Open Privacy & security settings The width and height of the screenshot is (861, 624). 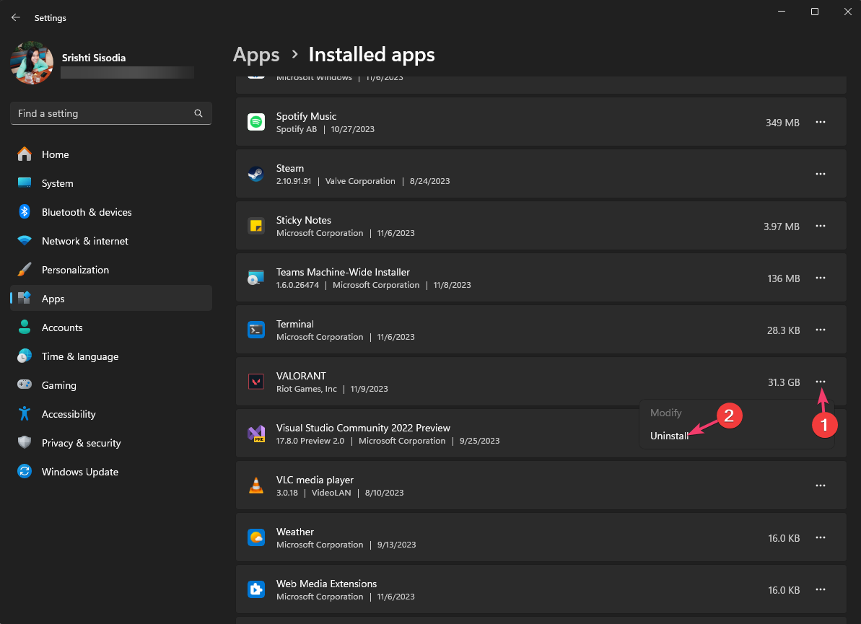(111, 443)
